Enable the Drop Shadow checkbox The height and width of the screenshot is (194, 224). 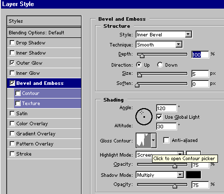pyautogui.click(x=12, y=43)
